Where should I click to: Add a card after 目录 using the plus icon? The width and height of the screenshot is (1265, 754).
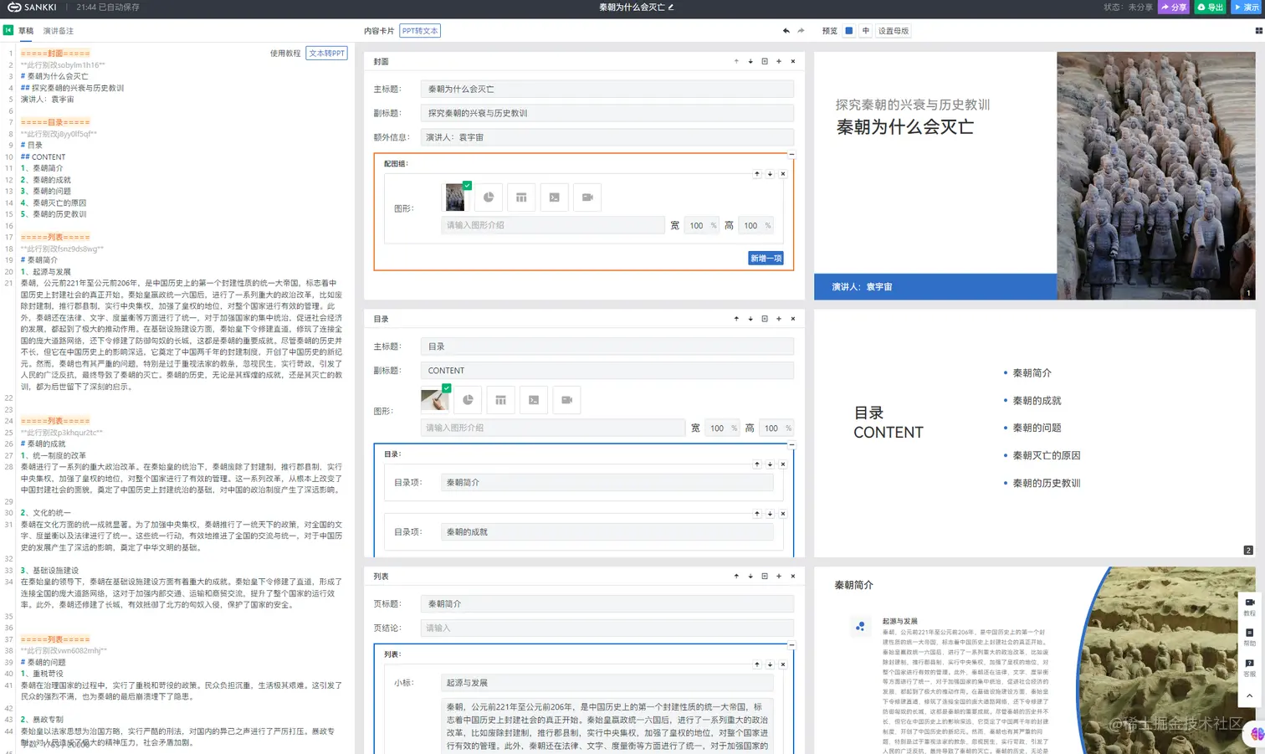(x=779, y=319)
